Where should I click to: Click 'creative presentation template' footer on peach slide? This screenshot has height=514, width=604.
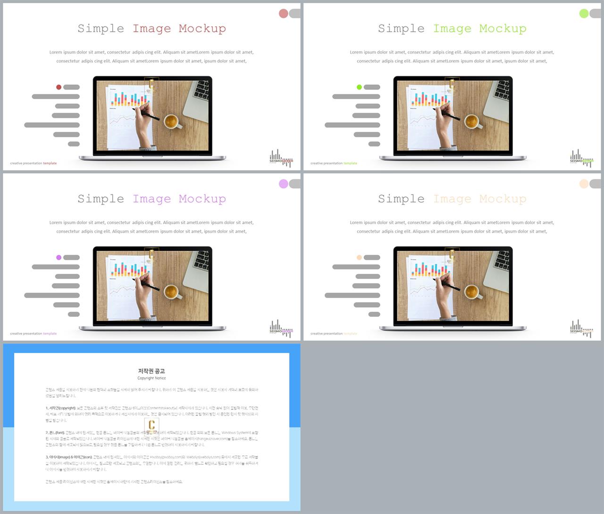(334, 334)
